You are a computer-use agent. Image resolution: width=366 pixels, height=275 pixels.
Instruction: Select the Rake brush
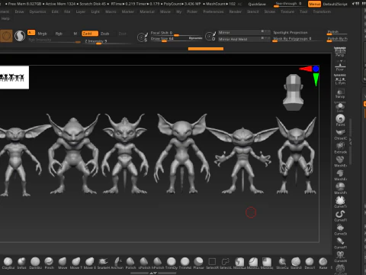point(323,264)
